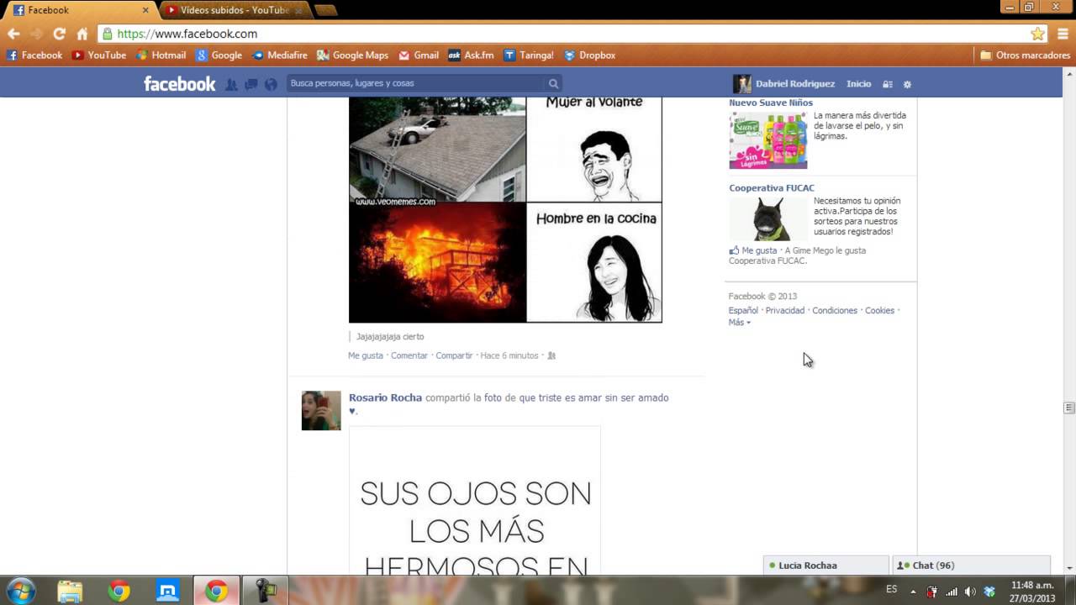Open Nuevo Suave Niños ad title

point(771,103)
